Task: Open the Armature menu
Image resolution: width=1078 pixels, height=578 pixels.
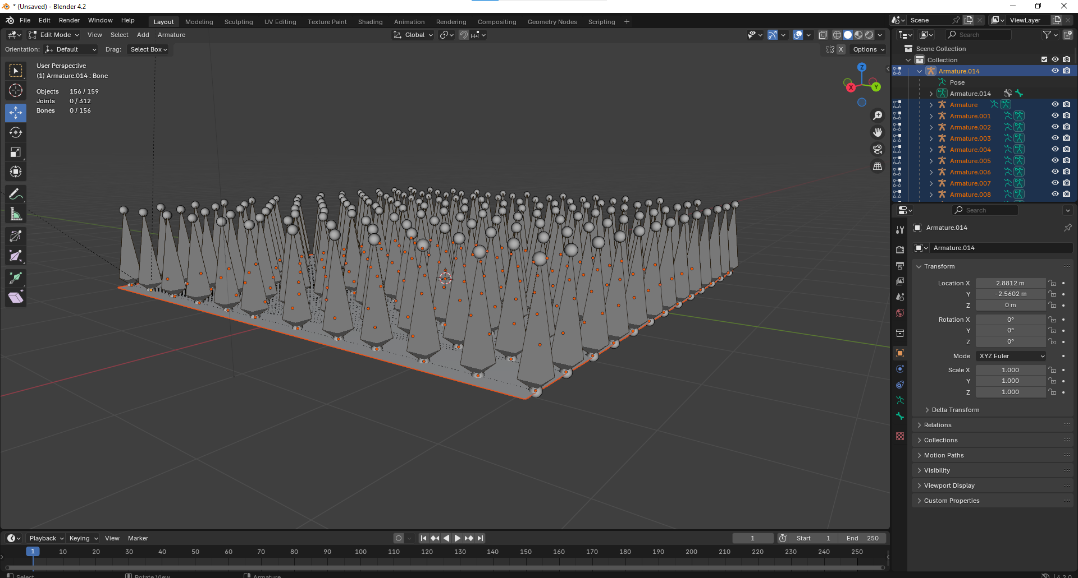Action: click(171, 35)
